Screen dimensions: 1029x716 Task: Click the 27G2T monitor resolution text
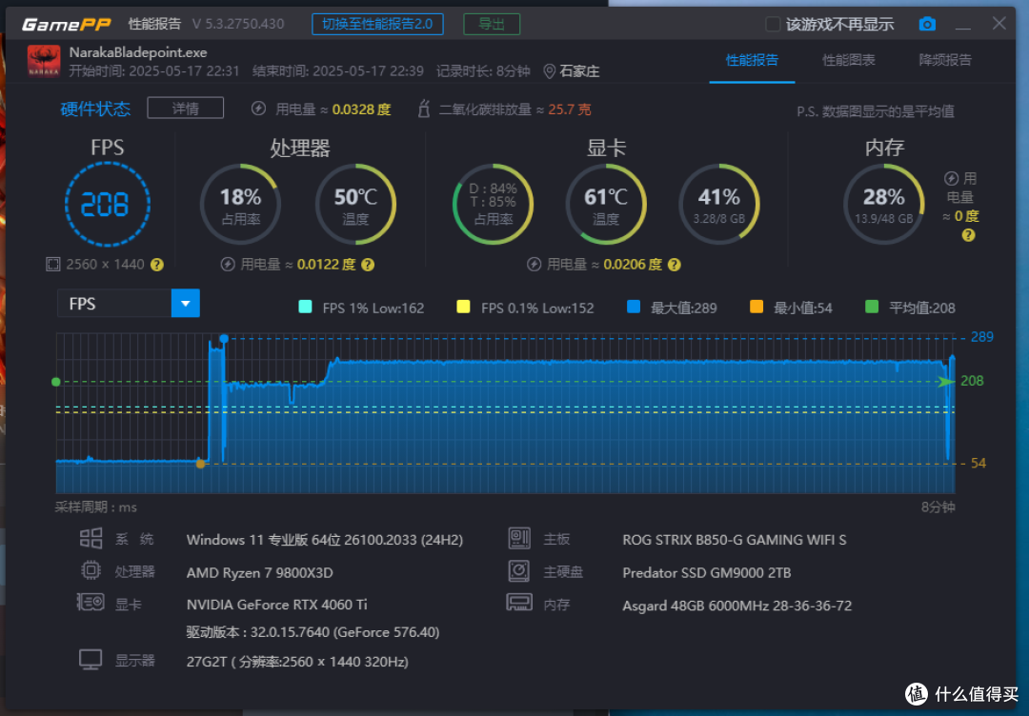297,662
